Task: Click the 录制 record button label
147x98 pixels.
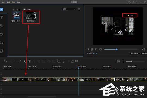Action: coord(29,10)
